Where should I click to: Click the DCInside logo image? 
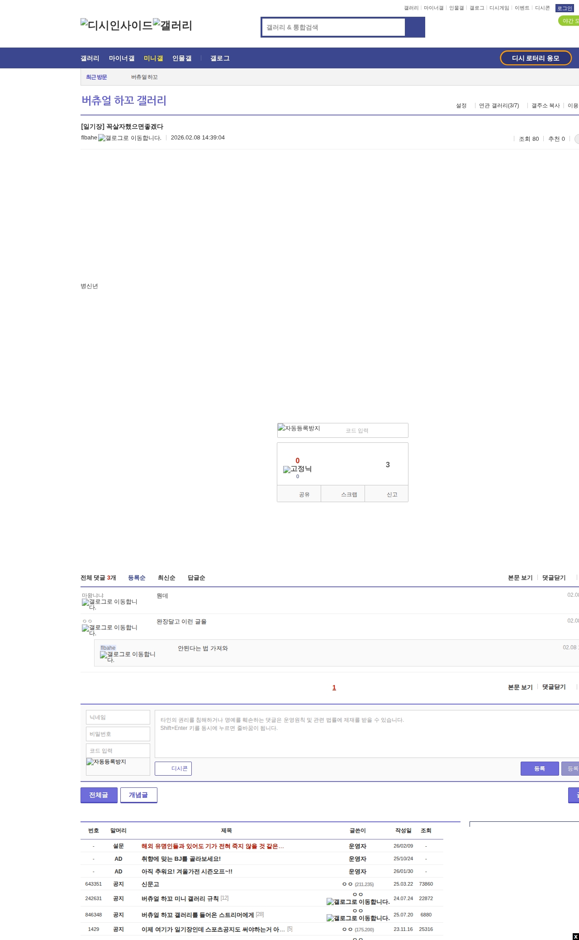pos(116,25)
